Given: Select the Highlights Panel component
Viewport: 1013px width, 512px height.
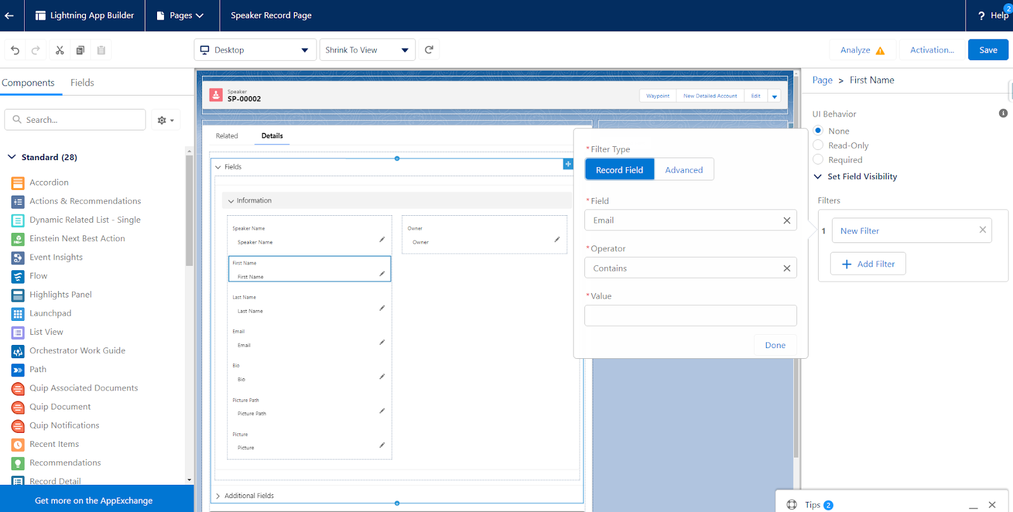Looking at the screenshot, I should pyautogui.click(x=60, y=294).
